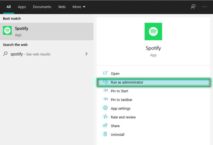Expand the More dropdown
Image resolution: width=213 pixels, height=145 pixels.
79,7
